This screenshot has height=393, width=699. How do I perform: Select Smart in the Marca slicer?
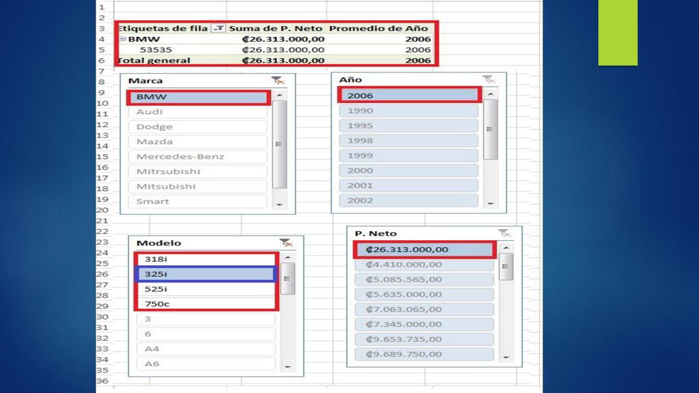(199, 201)
